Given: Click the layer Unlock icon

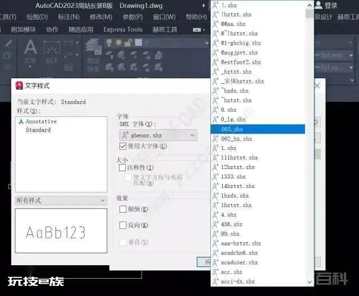Looking at the screenshot, I should 146,67.
